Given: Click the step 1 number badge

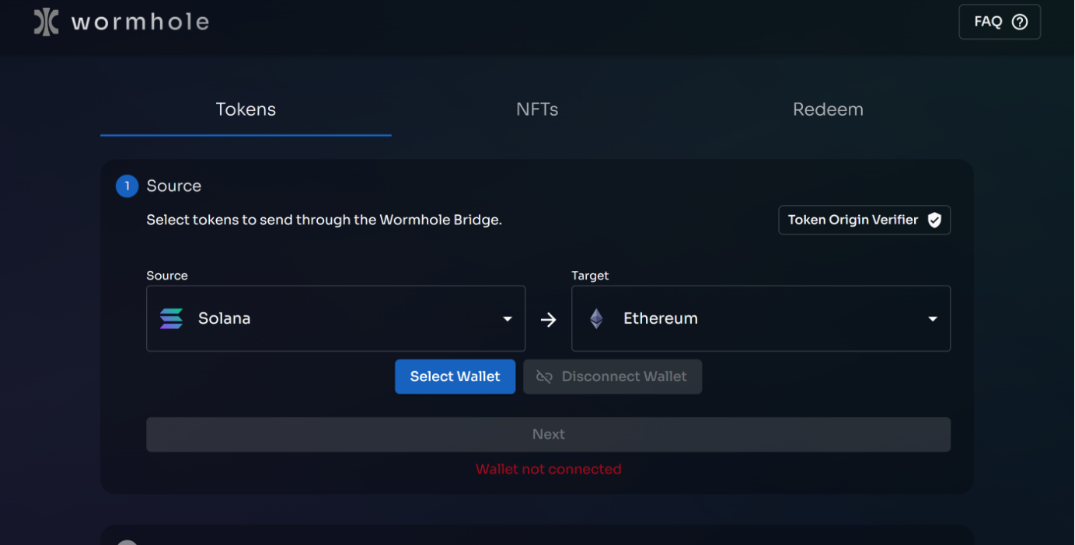Looking at the screenshot, I should pyautogui.click(x=127, y=186).
